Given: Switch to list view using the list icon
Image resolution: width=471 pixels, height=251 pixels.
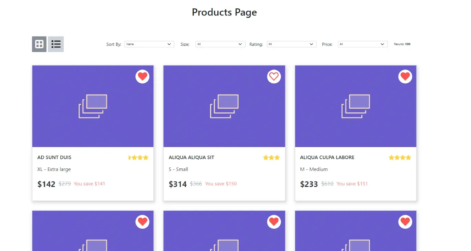Looking at the screenshot, I should coord(56,44).
